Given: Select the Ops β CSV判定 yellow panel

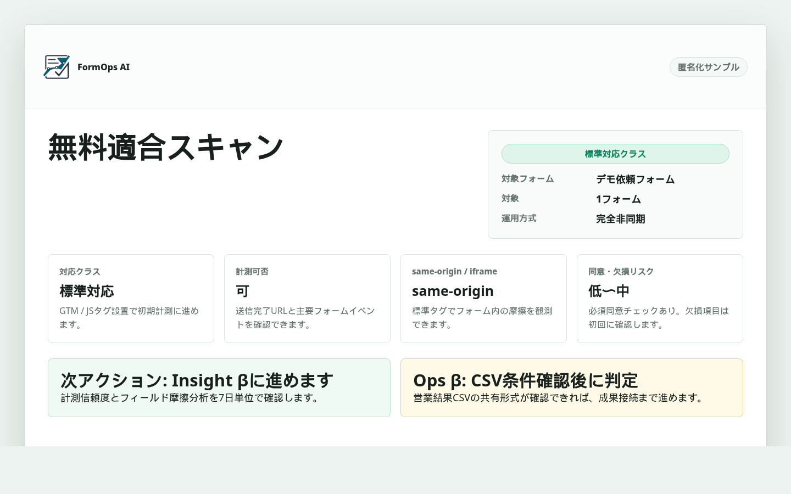Looking at the screenshot, I should (x=571, y=388).
